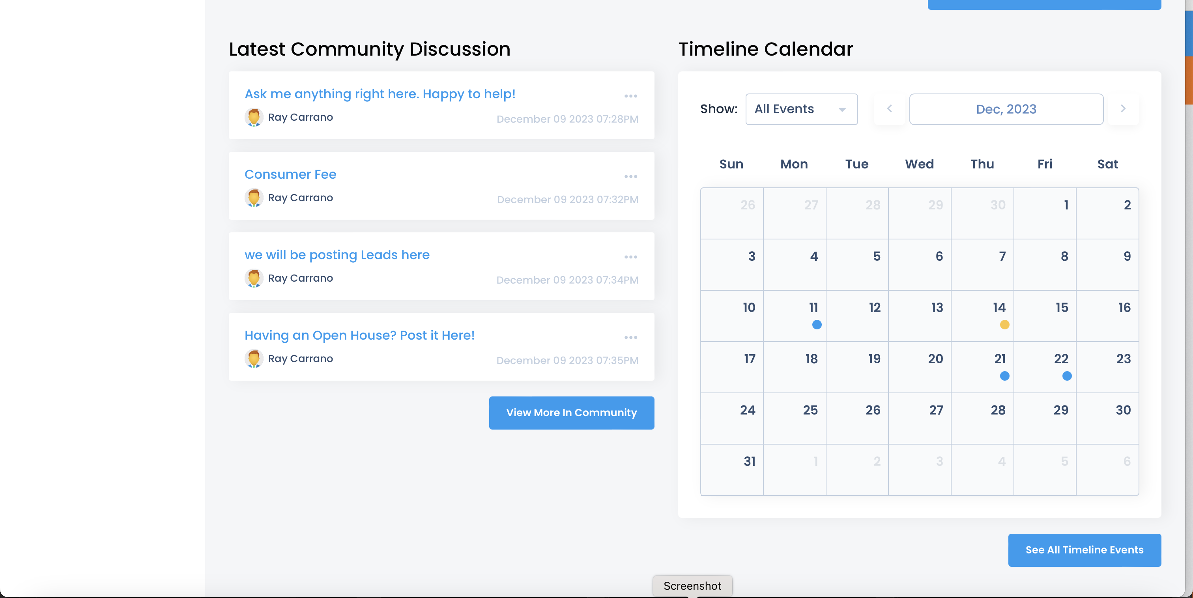Open options menu for 'Ask me anything' post
This screenshot has height=598, width=1193.
pos(630,96)
